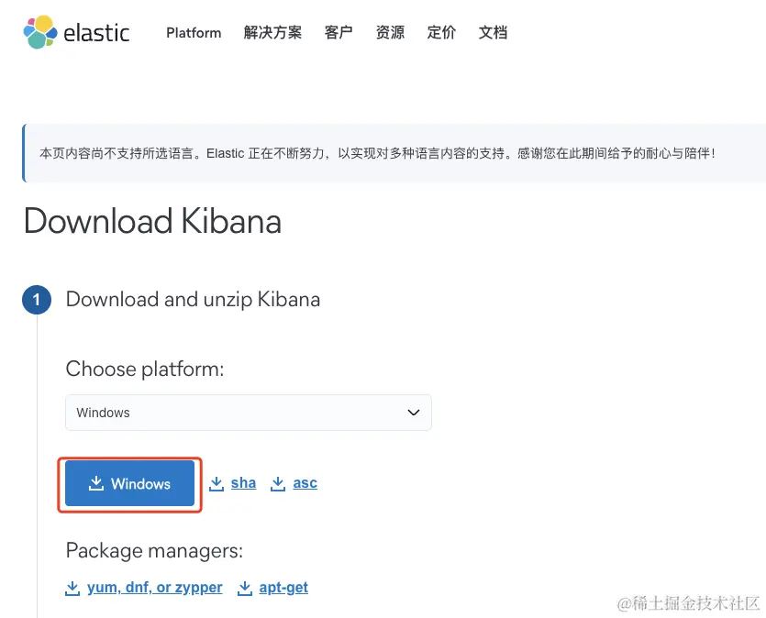Click the download icon before yum, dnf, or zypper
Screen dimensions: 766x618
point(72,588)
